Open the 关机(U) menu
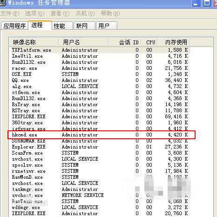Screen dimensions: 217x217 85,14
